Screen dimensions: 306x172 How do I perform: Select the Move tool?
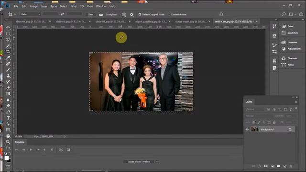coord(8,28)
